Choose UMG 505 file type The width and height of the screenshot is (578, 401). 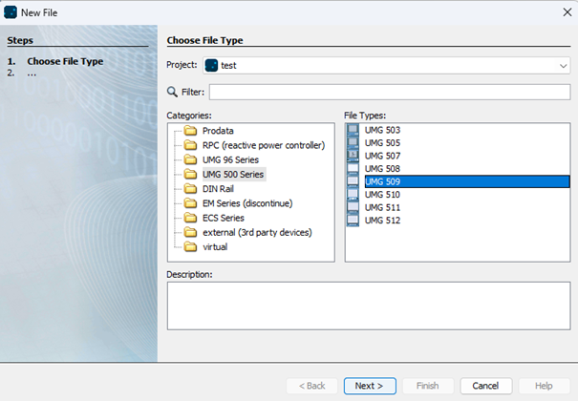(x=382, y=143)
